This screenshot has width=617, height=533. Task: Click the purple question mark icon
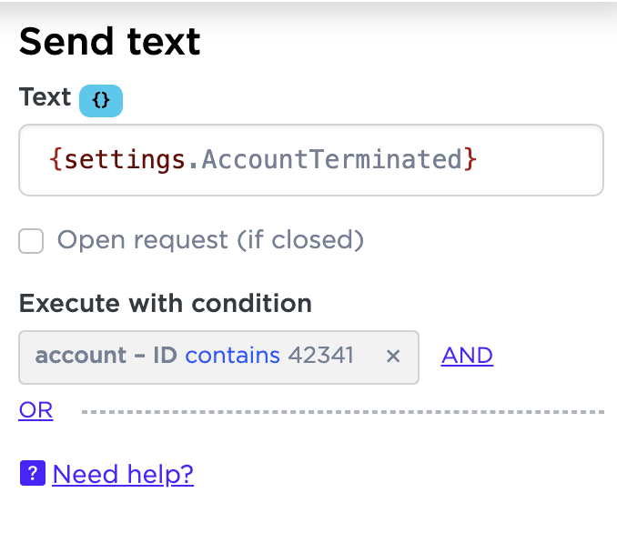[33, 473]
